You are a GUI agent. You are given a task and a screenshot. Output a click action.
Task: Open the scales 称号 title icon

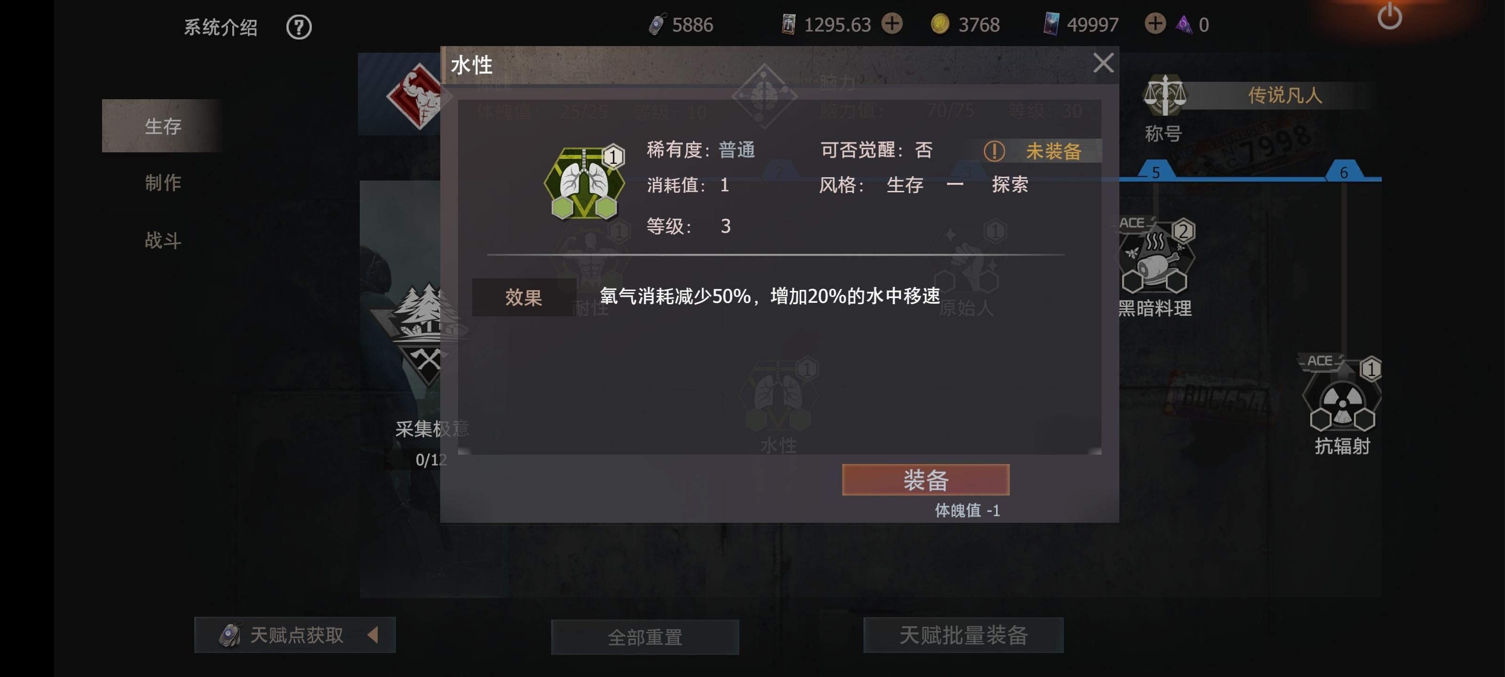click(1164, 95)
